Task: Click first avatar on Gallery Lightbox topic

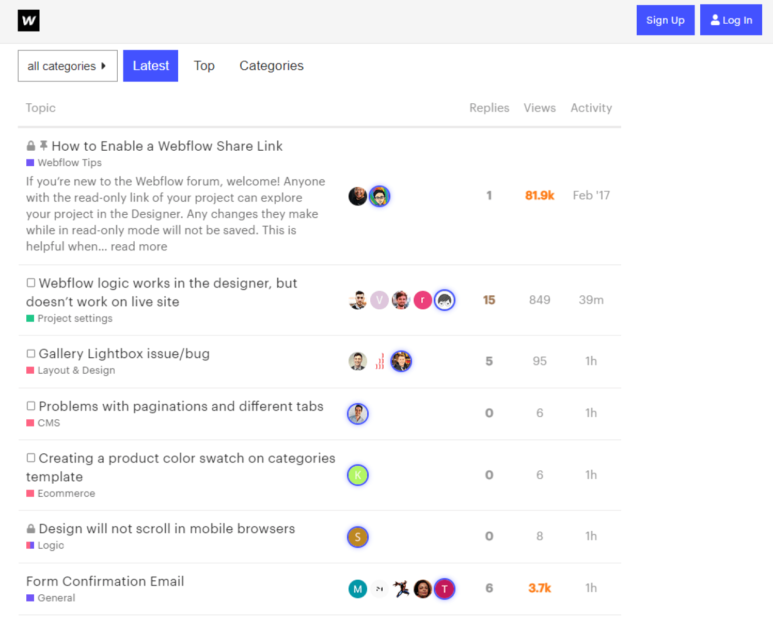Action: click(x=358, y=361)
